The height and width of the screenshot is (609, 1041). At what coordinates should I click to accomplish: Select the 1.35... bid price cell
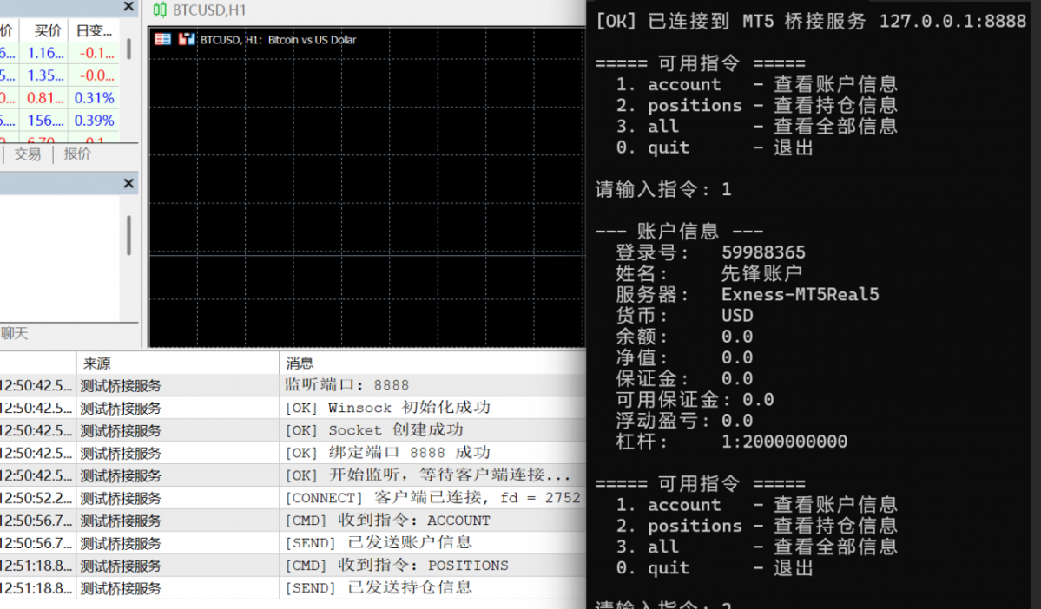pos(46,75)
